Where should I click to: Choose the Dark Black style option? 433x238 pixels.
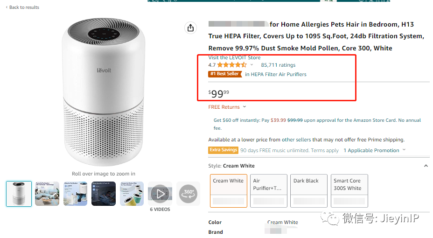(x=309, y=190)
